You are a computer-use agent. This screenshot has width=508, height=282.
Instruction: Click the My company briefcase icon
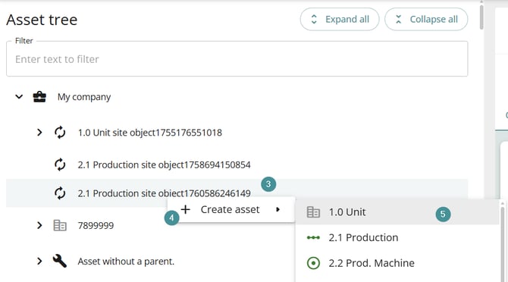click(39, 96)
